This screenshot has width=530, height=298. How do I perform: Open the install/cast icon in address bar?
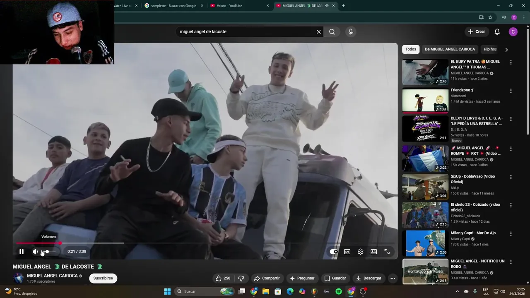pyautogui.click(x=481, y=17)
